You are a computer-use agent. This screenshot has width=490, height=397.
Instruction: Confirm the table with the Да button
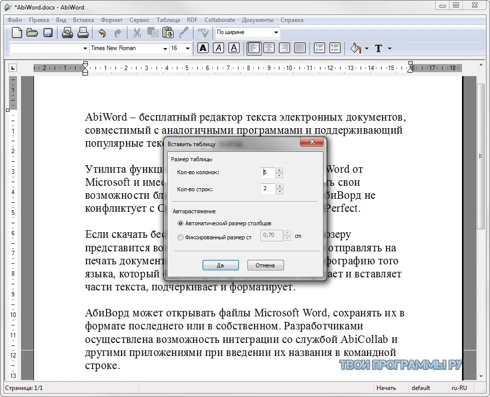point(220,265)
